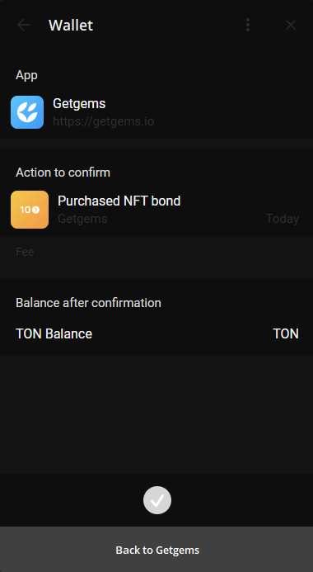Click the App section heading

26,75
